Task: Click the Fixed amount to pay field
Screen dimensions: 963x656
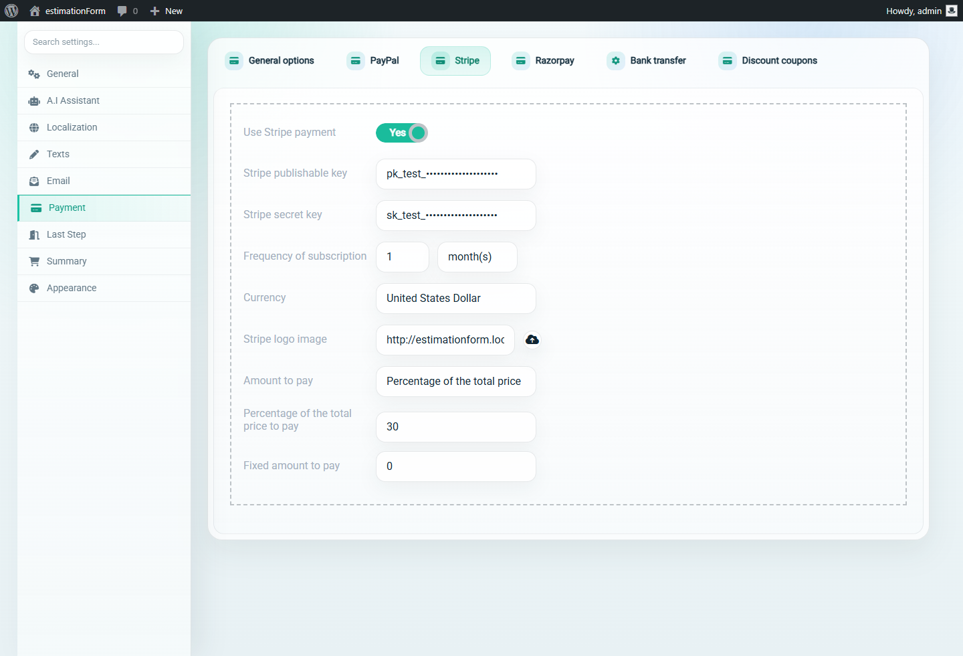Action: coord(456,467)
